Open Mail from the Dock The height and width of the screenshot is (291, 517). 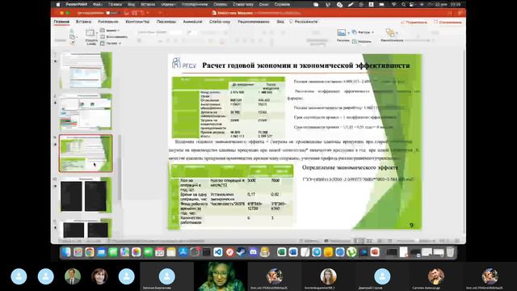[101, 252]
